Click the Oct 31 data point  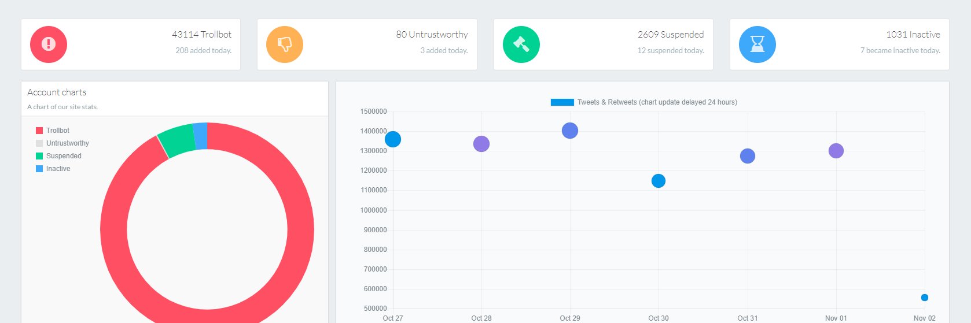point(748,156)
